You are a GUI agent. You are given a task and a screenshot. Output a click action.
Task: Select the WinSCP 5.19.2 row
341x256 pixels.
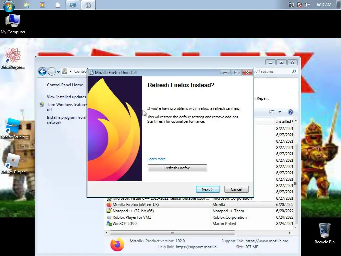tap(199, 223)
